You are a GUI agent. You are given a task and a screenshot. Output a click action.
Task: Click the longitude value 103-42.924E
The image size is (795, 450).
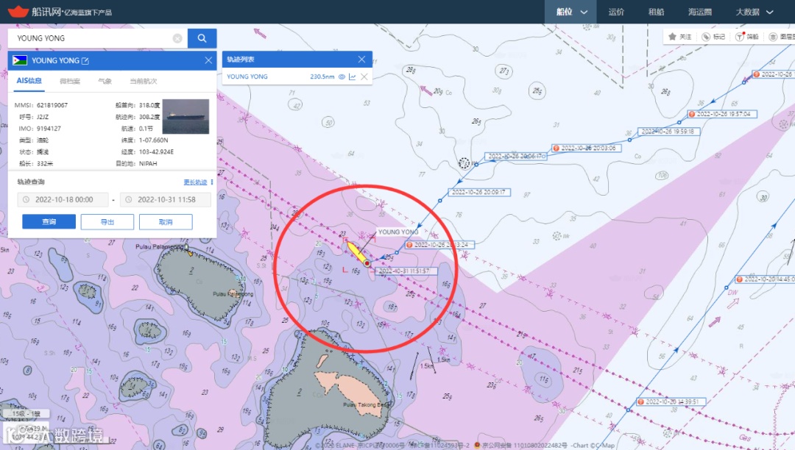click(x=156, y=152)
